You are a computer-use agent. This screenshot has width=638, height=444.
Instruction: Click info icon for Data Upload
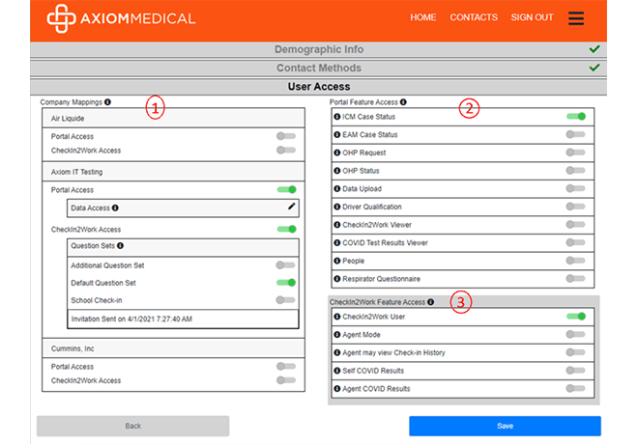click(x=337, y=189)
